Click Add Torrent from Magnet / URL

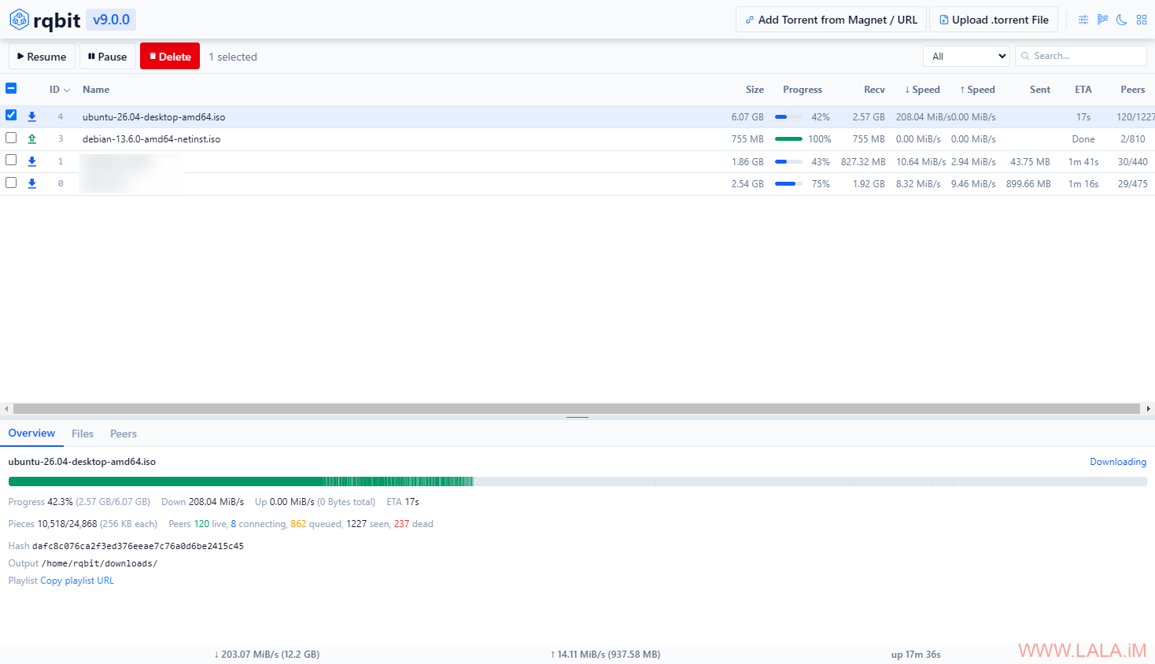[832, 20]
